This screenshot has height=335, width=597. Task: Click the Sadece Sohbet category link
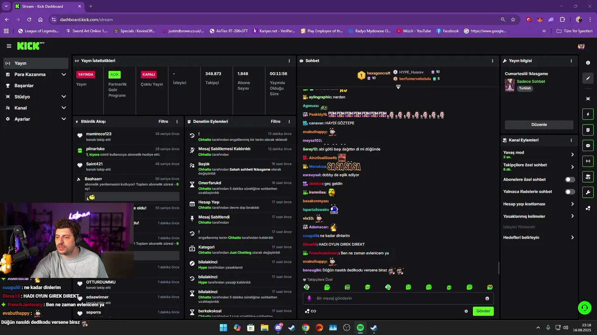tap(531, 81)
